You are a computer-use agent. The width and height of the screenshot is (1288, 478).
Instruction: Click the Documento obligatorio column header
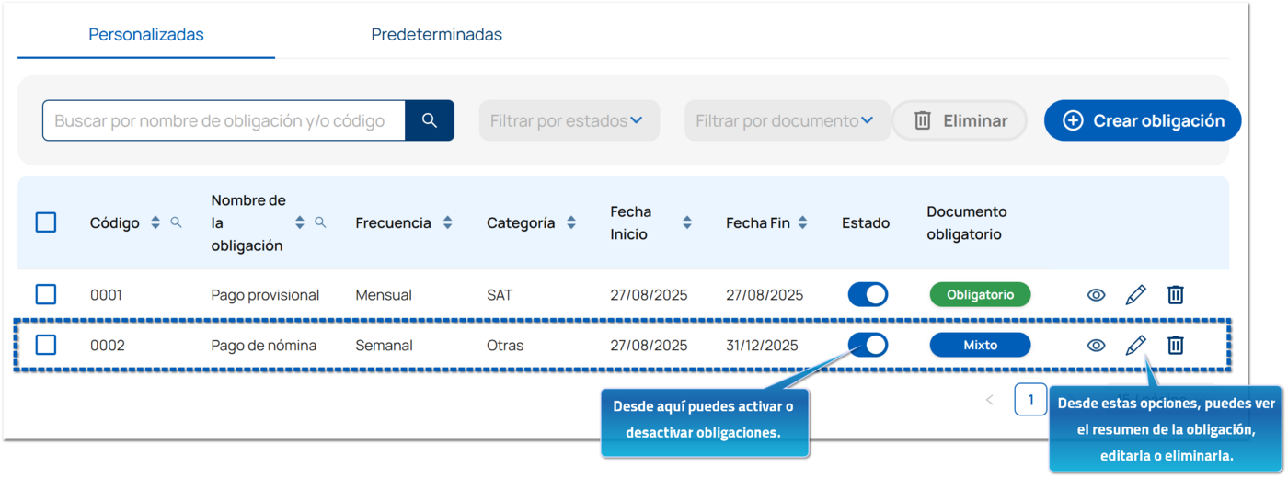point(967,222)
